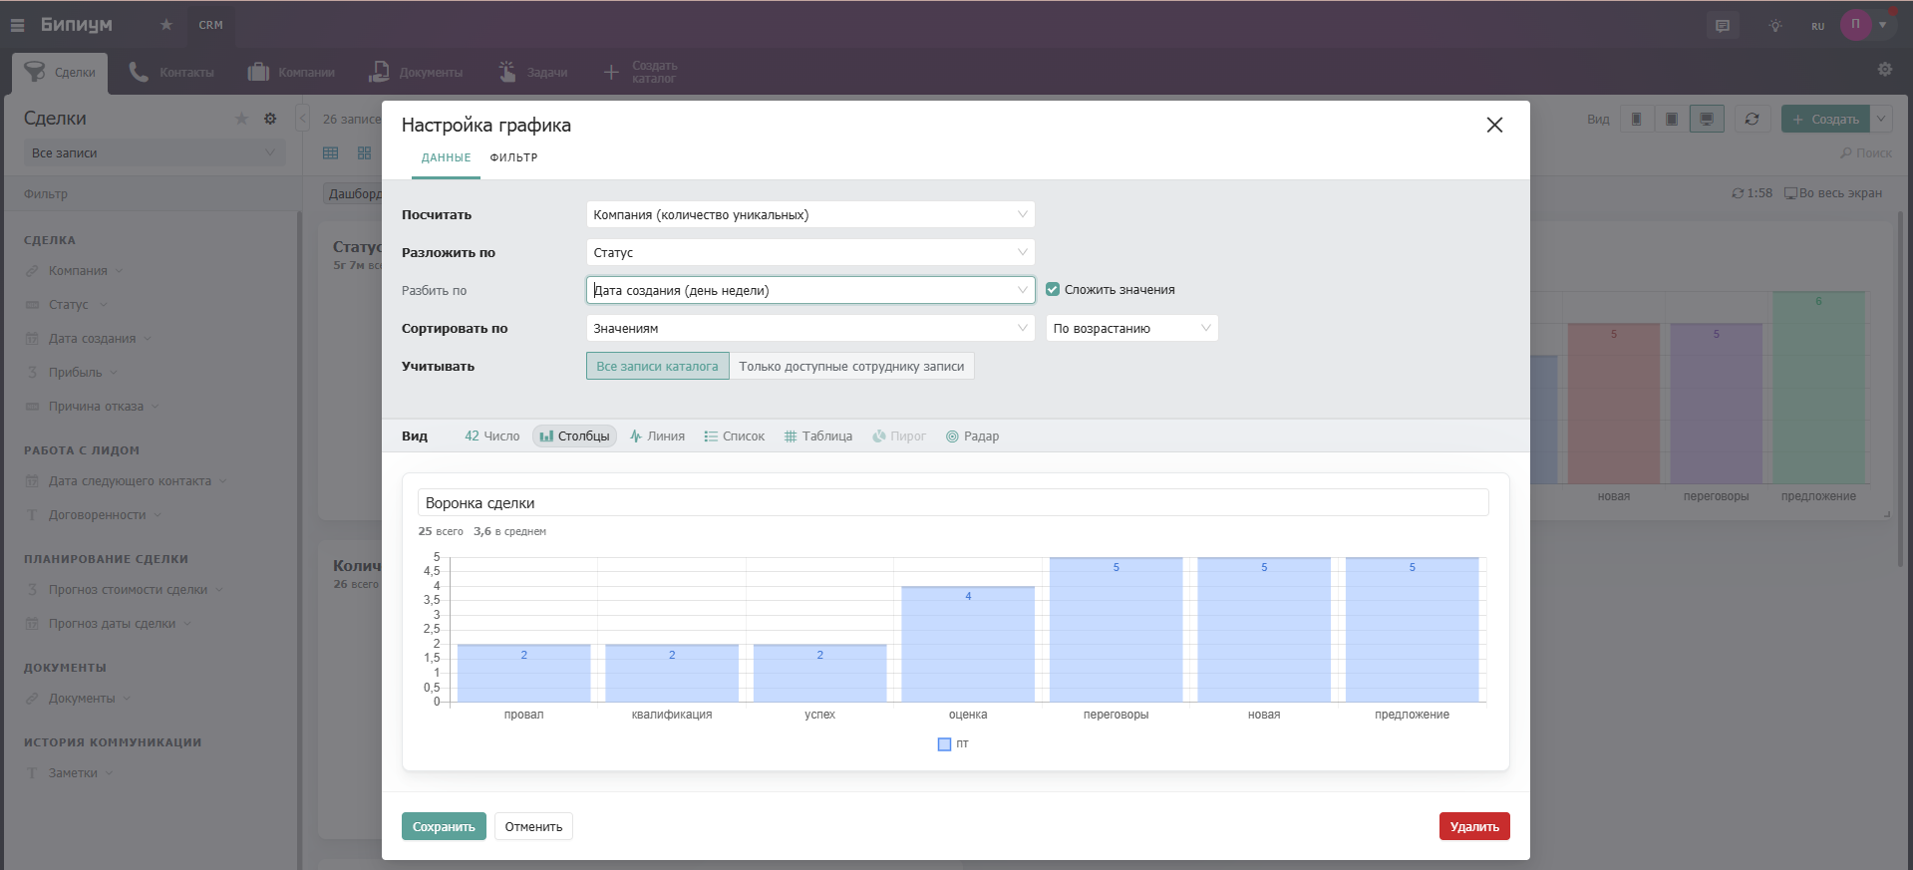
Task: Select Только доступные сотруднику записи option
Action: tap(851, 367)
